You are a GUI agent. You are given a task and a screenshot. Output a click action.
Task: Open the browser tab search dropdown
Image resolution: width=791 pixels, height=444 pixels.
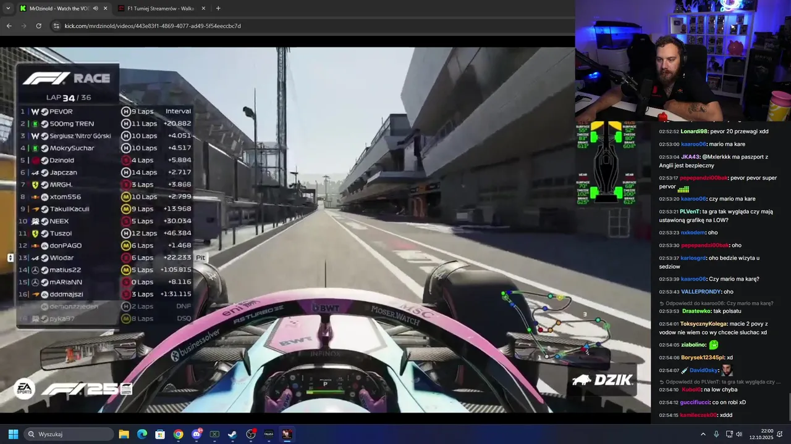tap(8, 8)
